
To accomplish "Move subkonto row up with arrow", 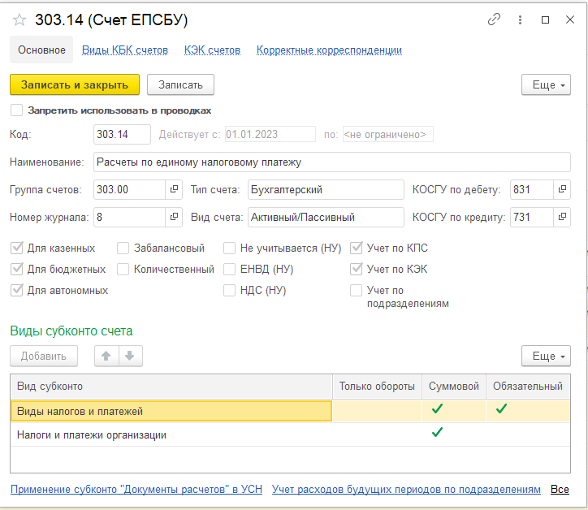I will point(106,356).
